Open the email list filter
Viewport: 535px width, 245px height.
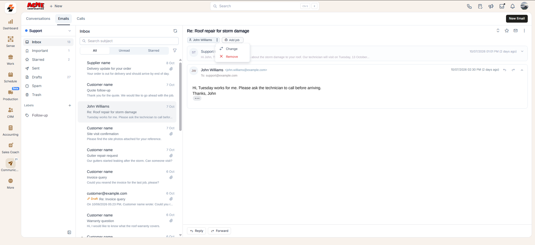point(175,51)
